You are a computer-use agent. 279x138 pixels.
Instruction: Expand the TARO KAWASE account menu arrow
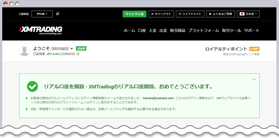click(72, 49)
